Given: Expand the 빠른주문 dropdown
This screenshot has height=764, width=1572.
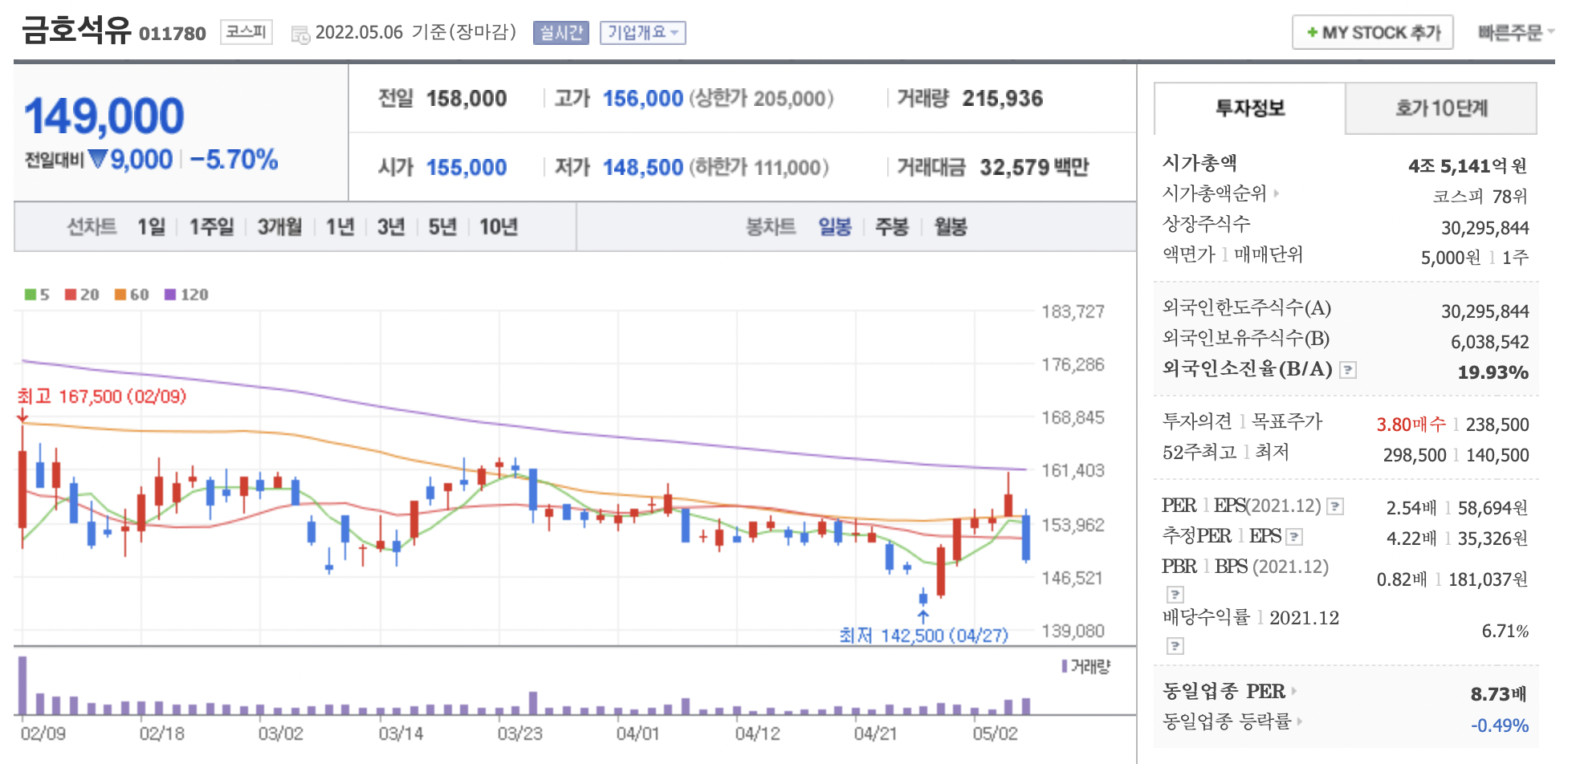Looking at the screenshot, I should [1515, 33].
